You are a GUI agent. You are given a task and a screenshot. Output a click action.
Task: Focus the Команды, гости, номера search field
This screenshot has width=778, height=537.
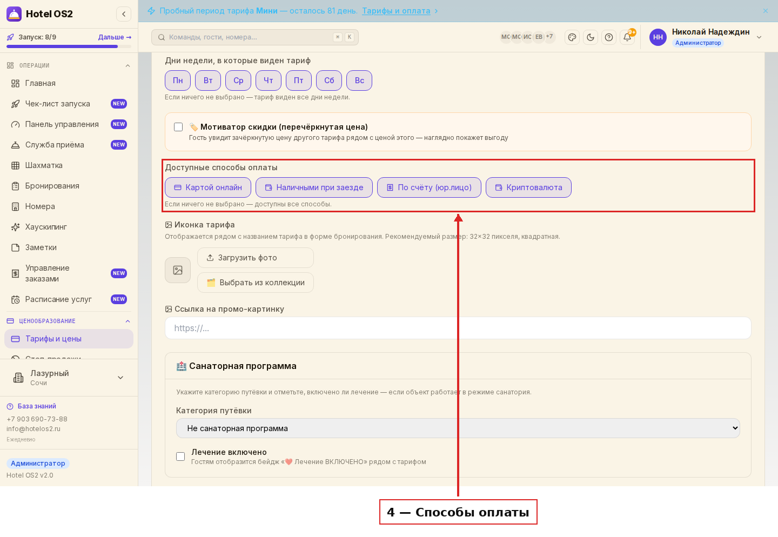pyautogui.click(x=255, y=37)
